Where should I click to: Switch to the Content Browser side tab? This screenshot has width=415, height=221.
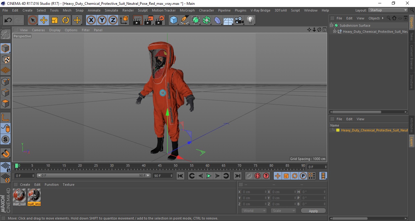click(x=412, y=57)
